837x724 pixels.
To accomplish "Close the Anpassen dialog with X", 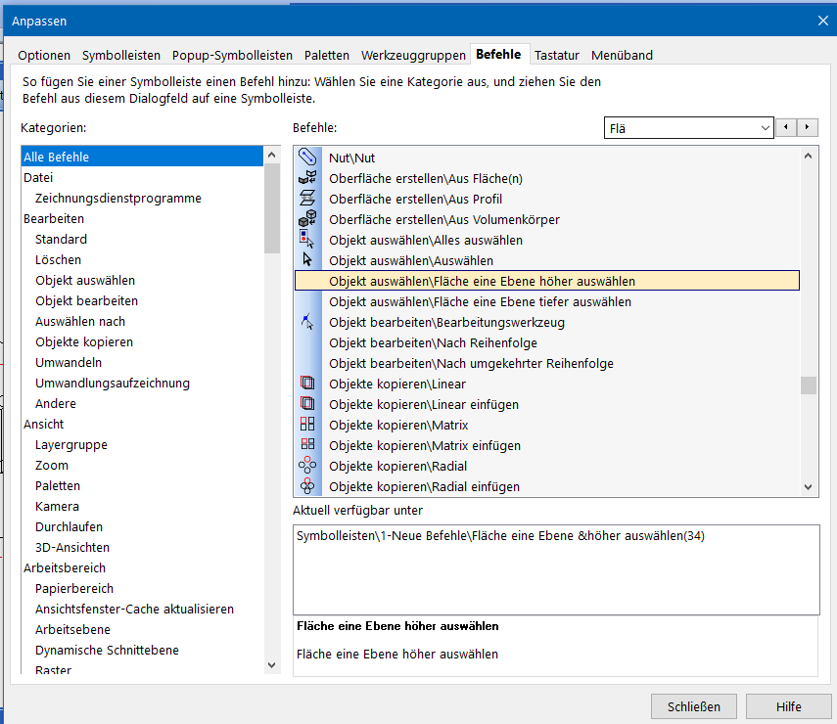I will (x=822, y=21).
